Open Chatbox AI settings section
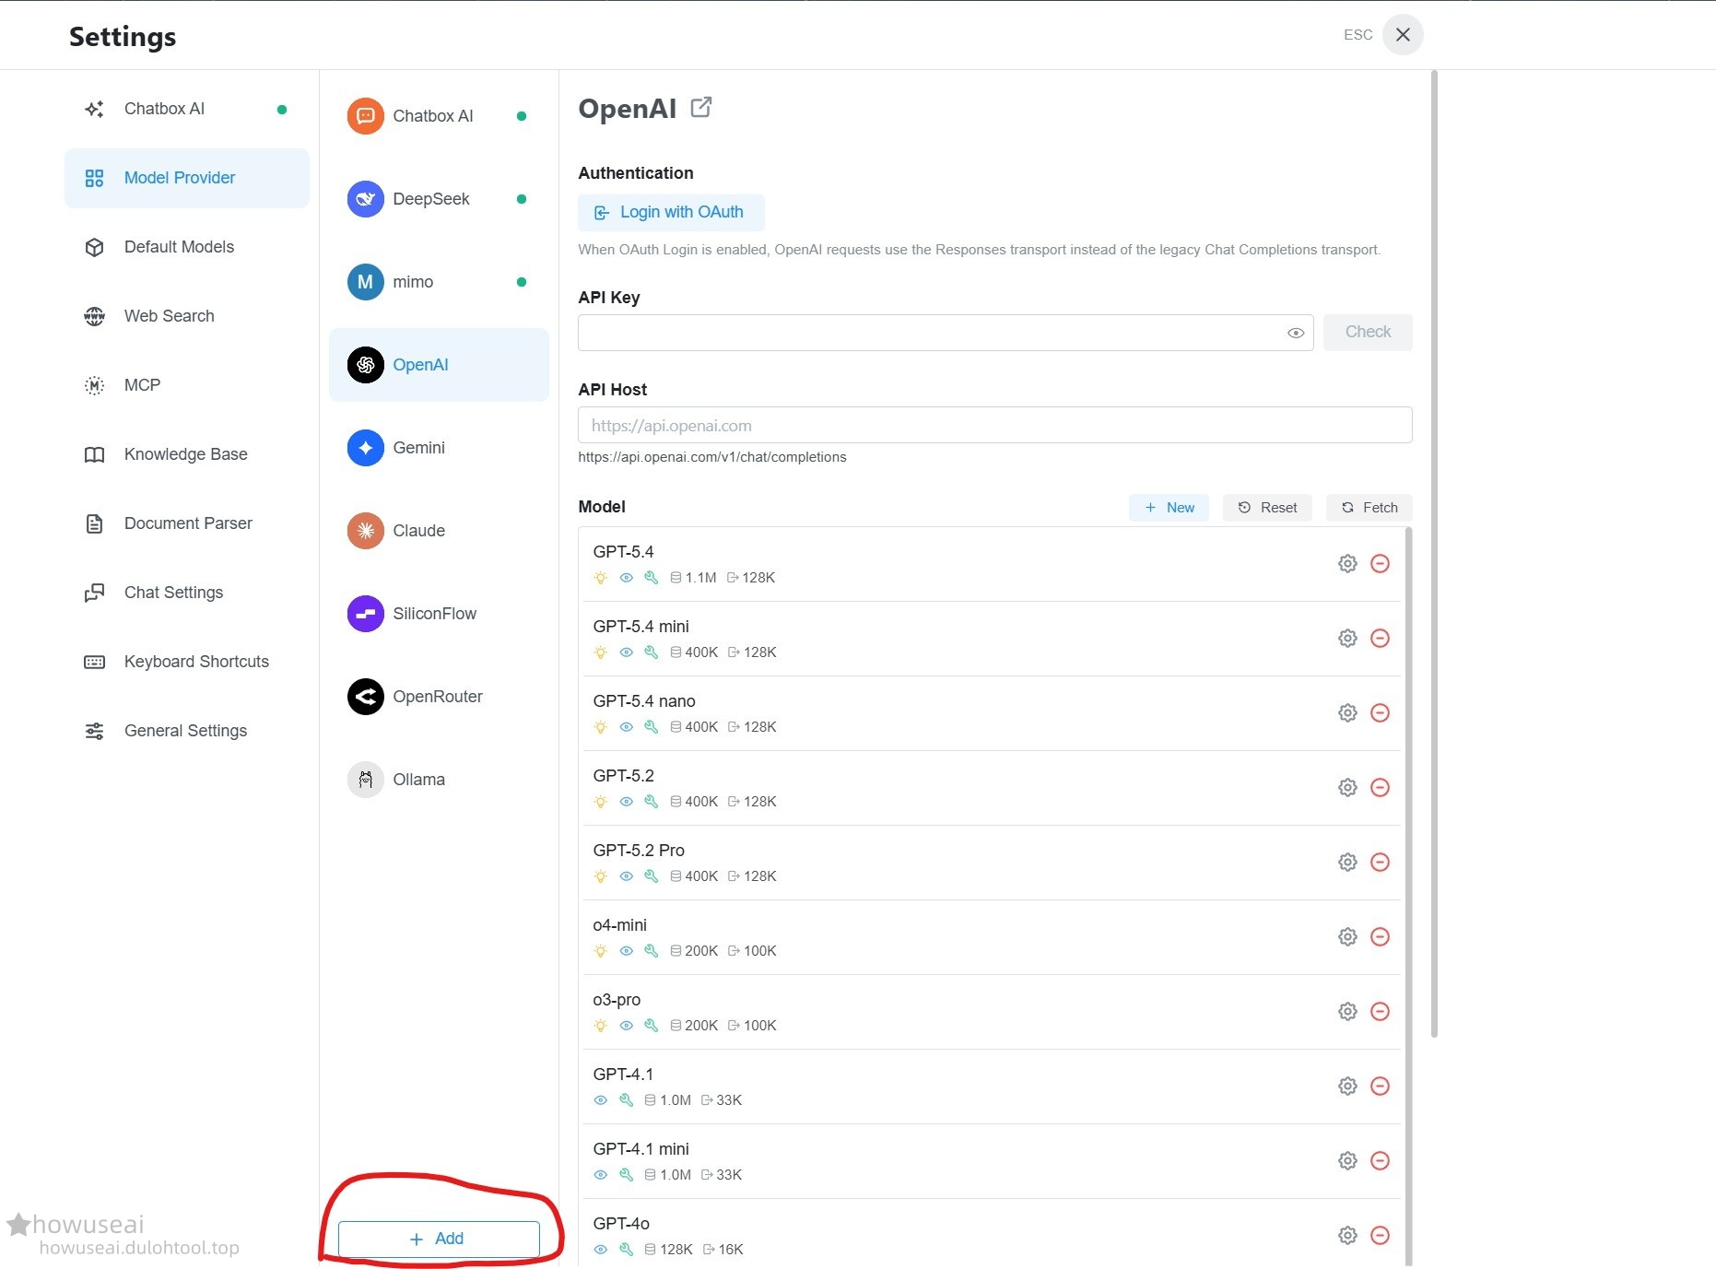Image resolution: width=1716 pixels, height=1269 pixels. click(x=187, y=109)
